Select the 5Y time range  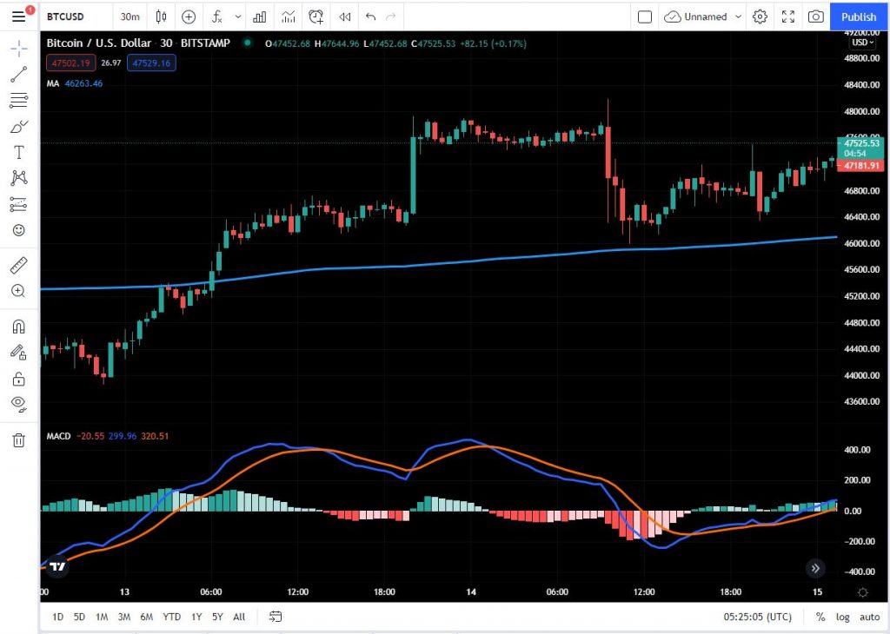pos(217,617)
